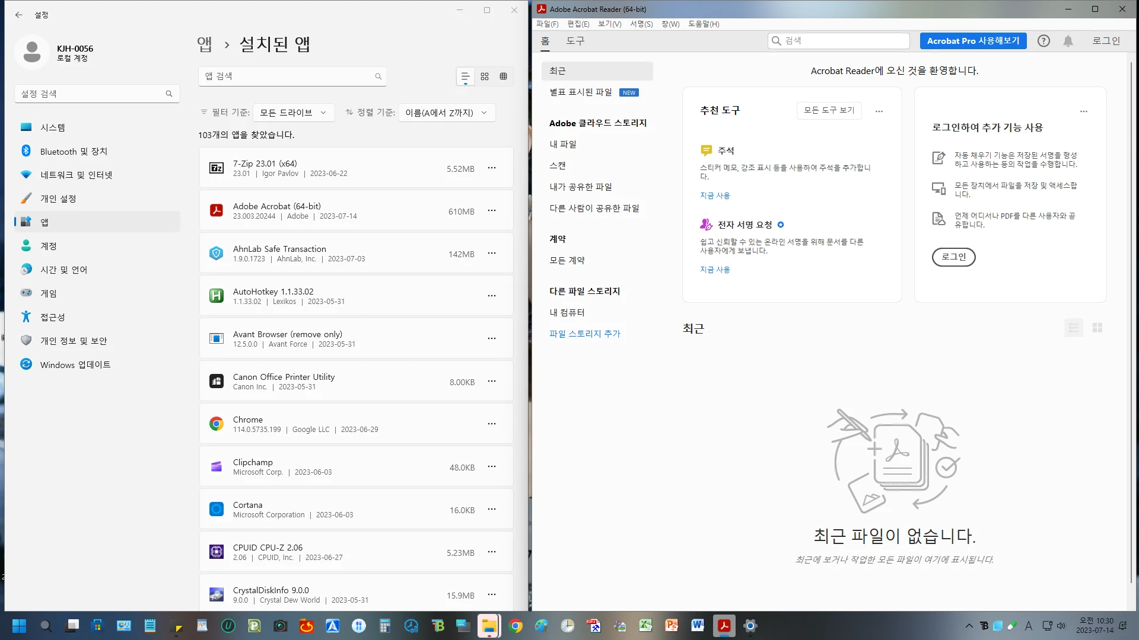
Task: Open the sort order 이름(A에서 Z까지) dropdown
Action: (446, 113)
